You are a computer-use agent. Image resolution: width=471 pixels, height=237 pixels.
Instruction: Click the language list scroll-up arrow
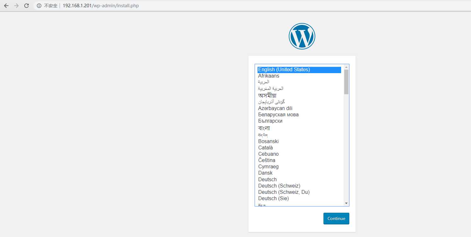[346, 67]
